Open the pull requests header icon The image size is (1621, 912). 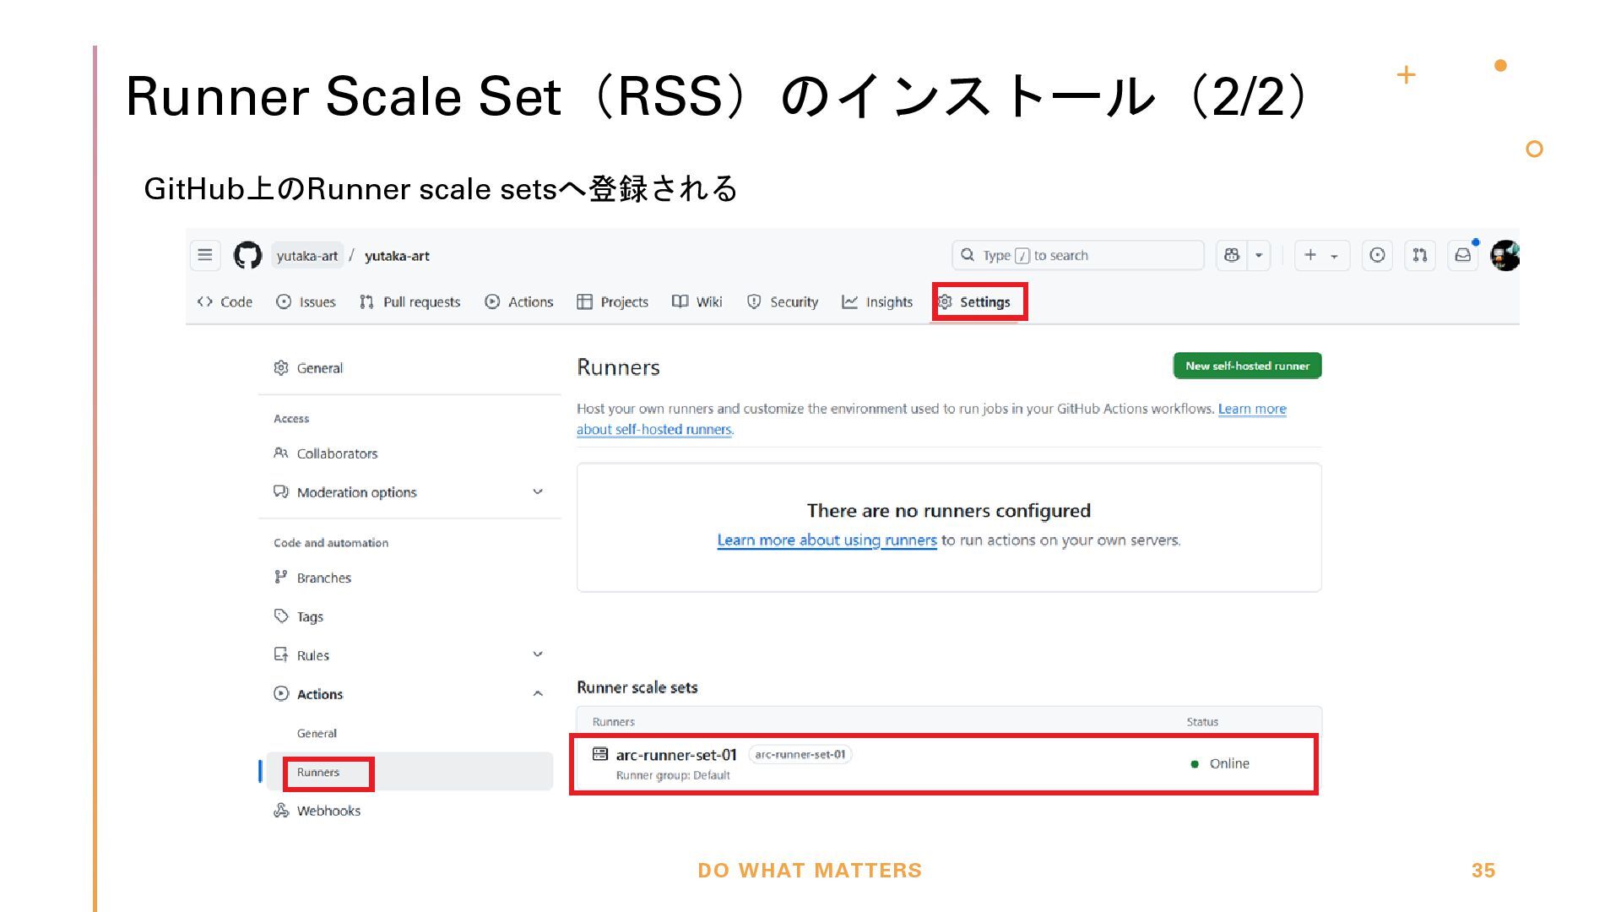pos(1420,255)
